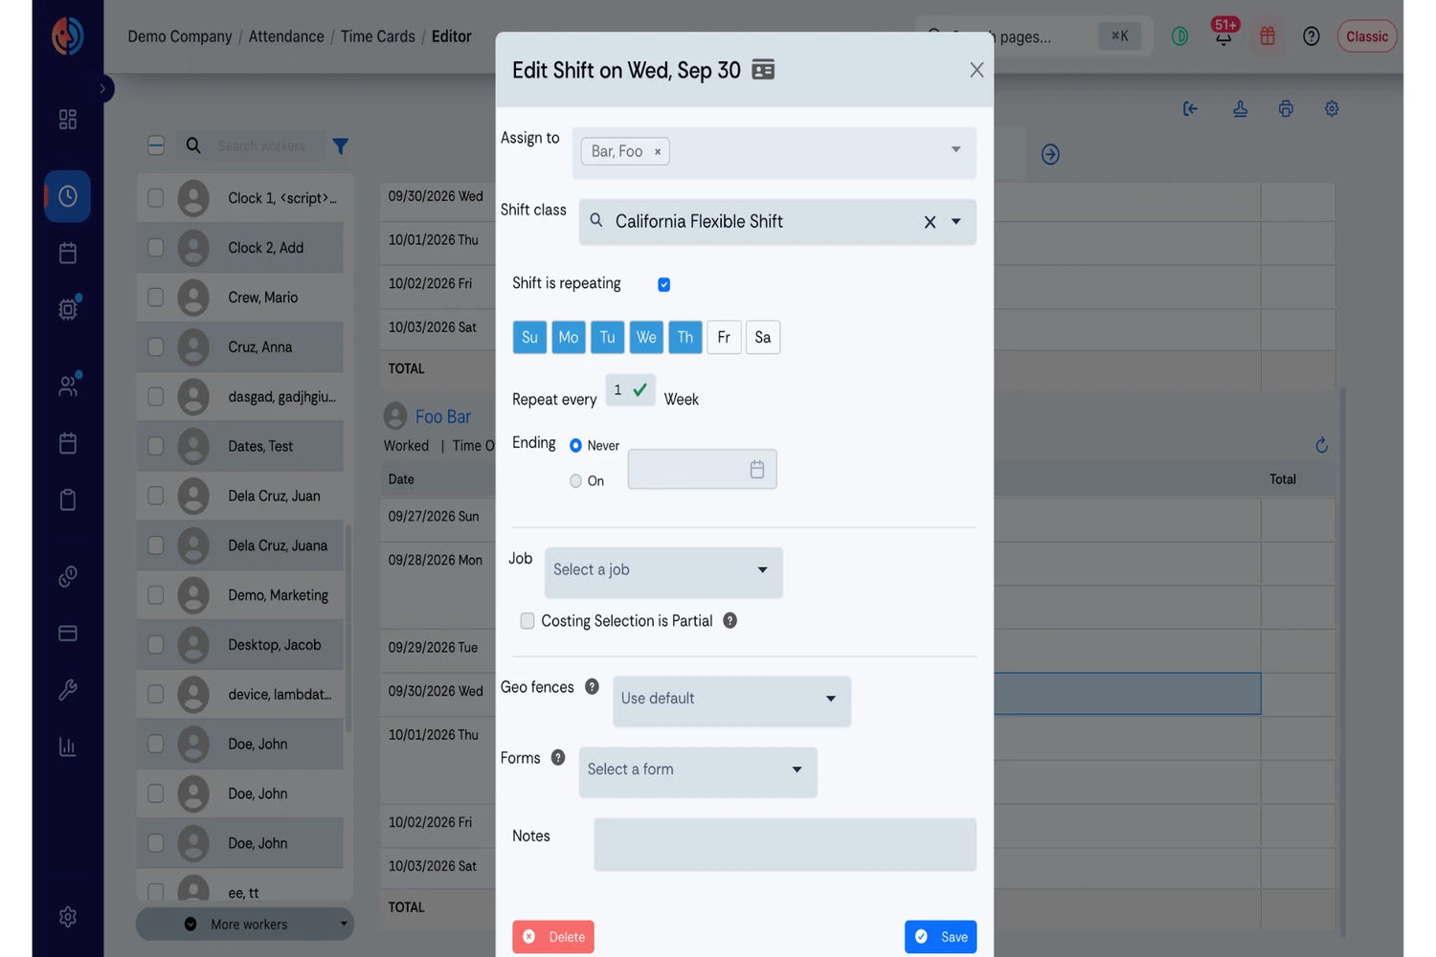This screenshot has width=1436, height=957.
Task: Remove Bar, Foo from Assign to
Action: [x=658, y=151]
